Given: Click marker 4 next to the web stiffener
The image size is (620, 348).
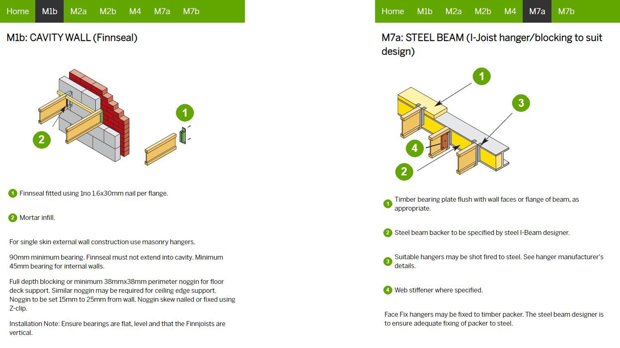Looking at the screenshot, I should click(414, 148).
